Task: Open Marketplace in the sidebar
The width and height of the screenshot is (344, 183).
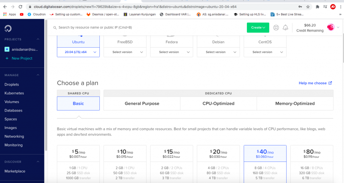Action: coord(15,171)
